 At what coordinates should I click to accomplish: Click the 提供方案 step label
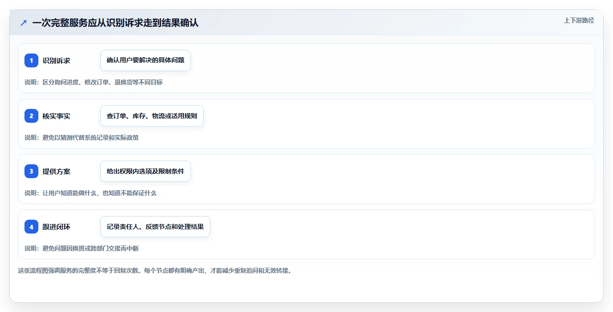click(56, 171)
